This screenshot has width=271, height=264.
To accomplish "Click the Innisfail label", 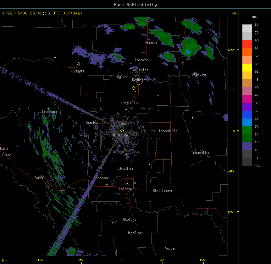I will [130, 102].
